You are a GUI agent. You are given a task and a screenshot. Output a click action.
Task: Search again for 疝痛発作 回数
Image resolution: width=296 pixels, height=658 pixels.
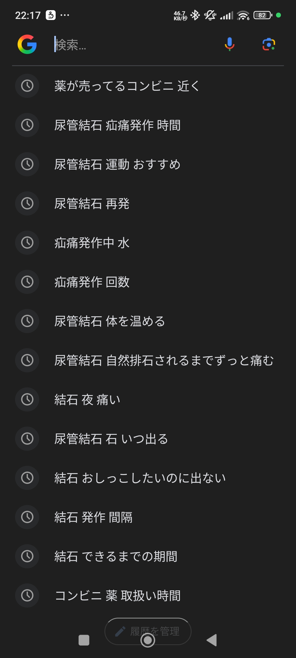(92, 282)
